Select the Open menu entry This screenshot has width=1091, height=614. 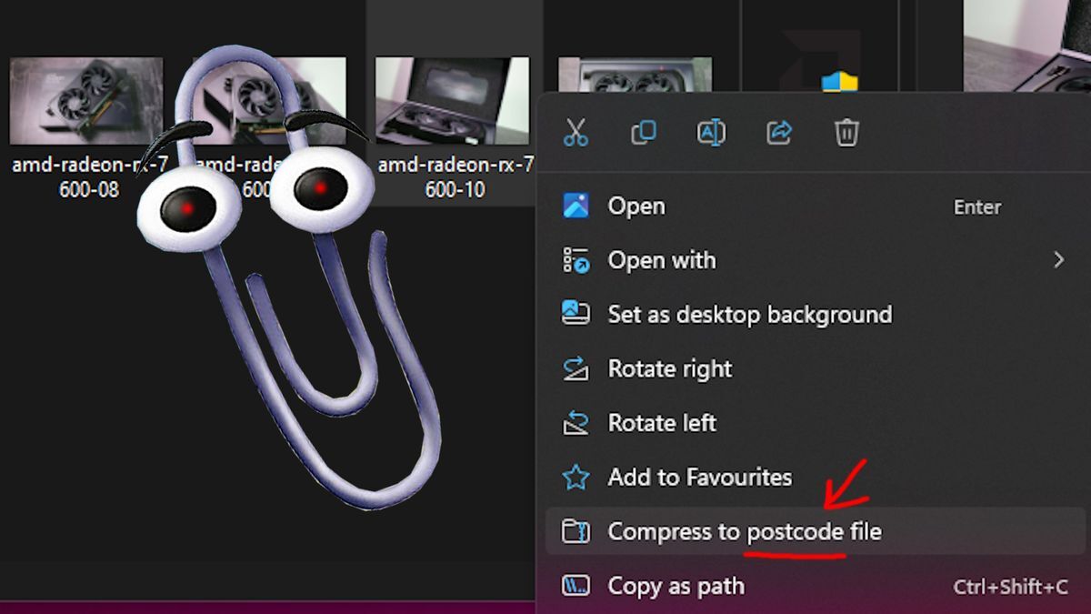pyautogui.click(x=636, y=206)
